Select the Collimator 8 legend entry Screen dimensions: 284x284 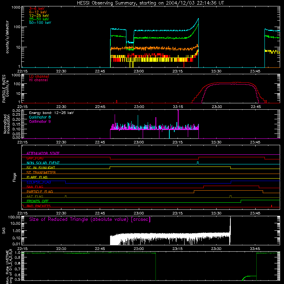(x=40, y=117)
